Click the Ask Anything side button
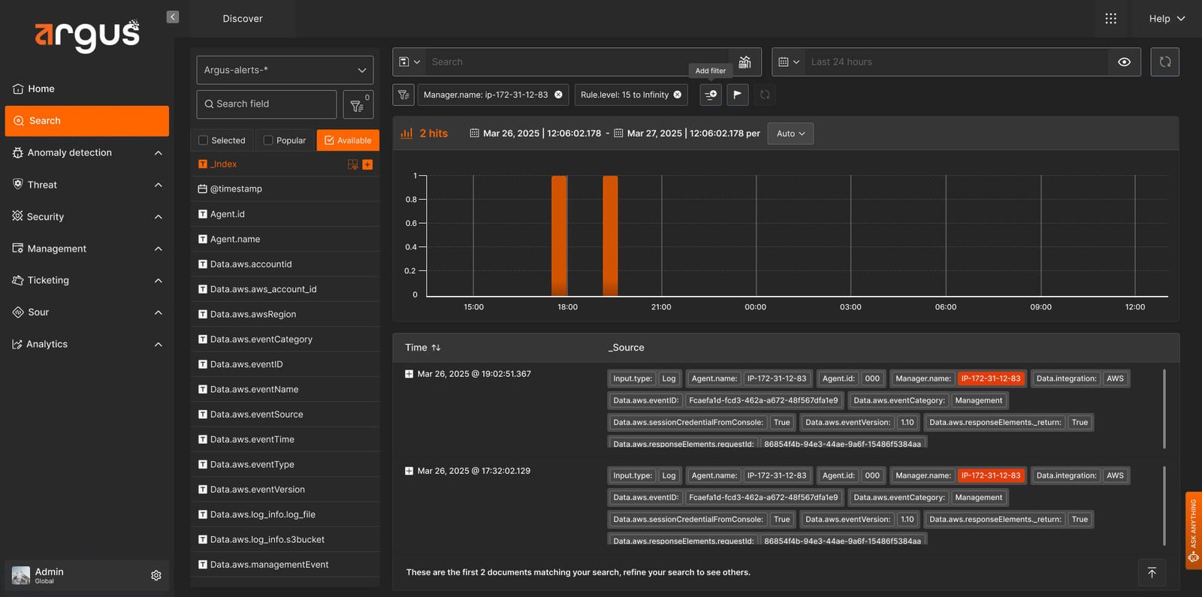1202x597 pixels. (1193, 531)
